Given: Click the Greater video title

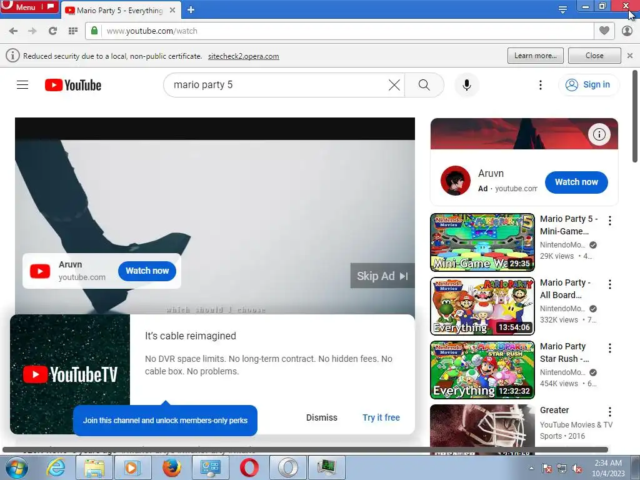Looking at the screenshot, I should coord(554,410).
